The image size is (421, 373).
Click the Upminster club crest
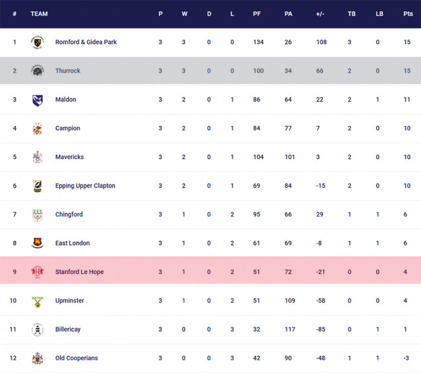pyautogui.click(x=38, y=301)
